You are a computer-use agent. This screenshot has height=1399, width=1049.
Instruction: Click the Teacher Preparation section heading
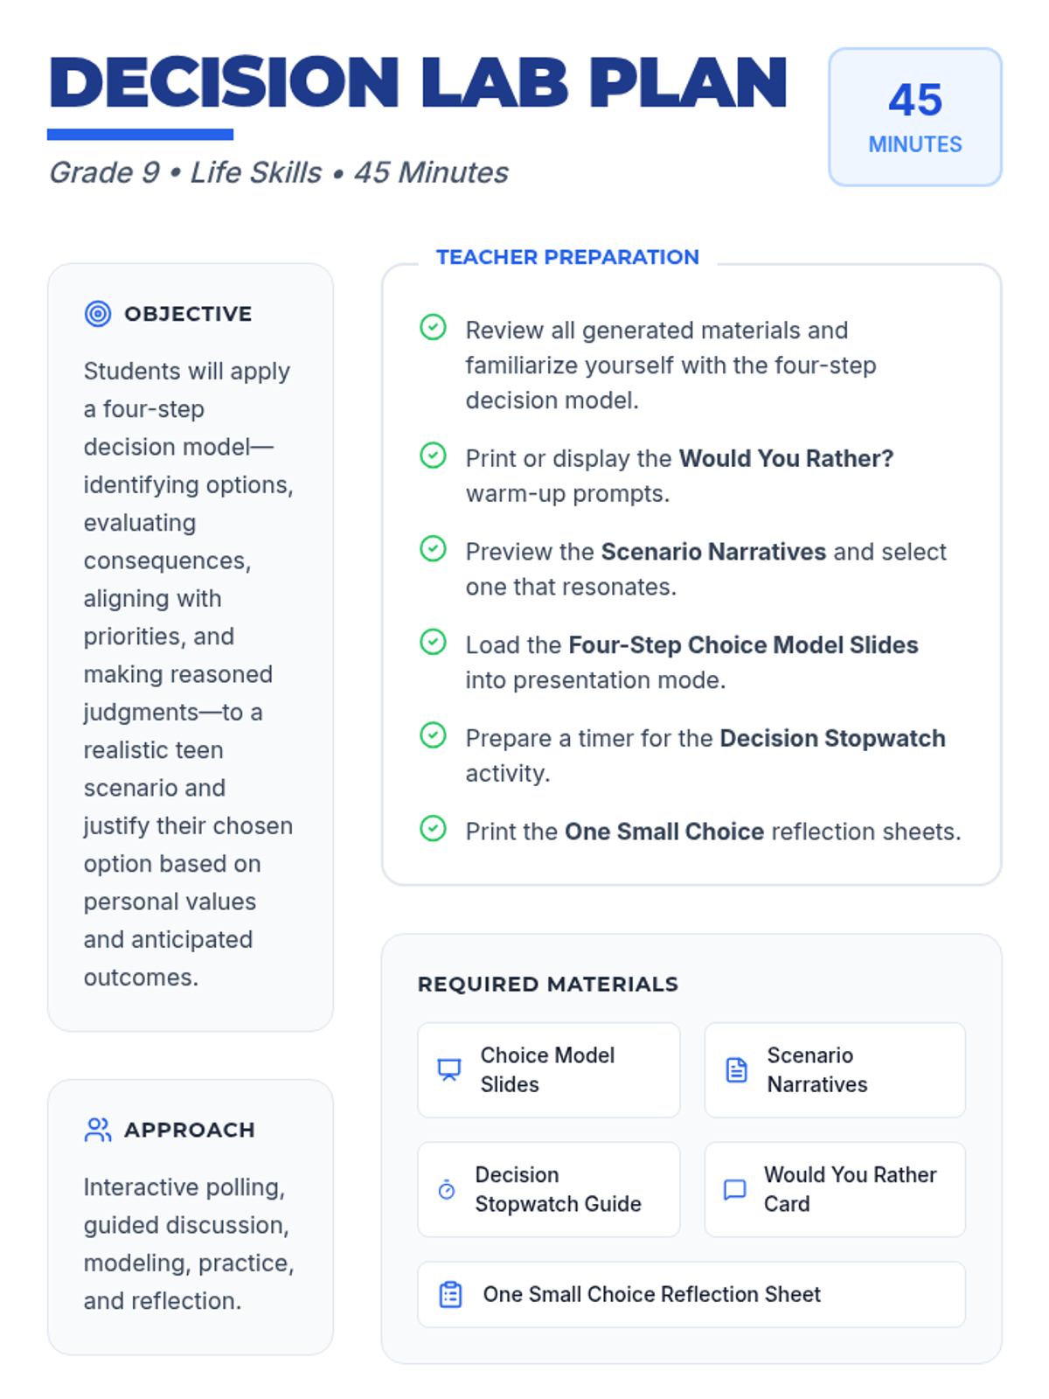567,257
